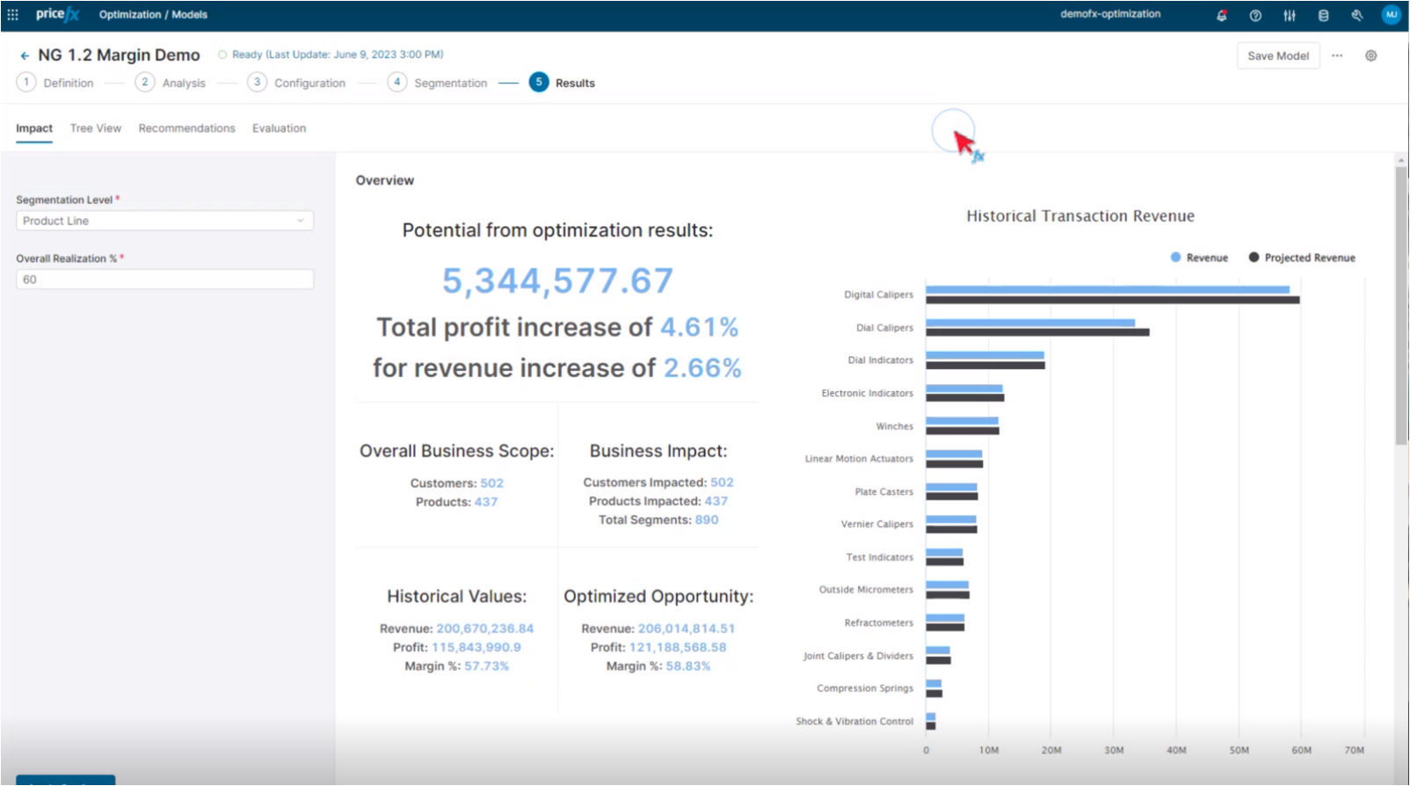1410x786 pixels.
Task: Open the MJ user avatar menu
Action: tap(1391, 15)
